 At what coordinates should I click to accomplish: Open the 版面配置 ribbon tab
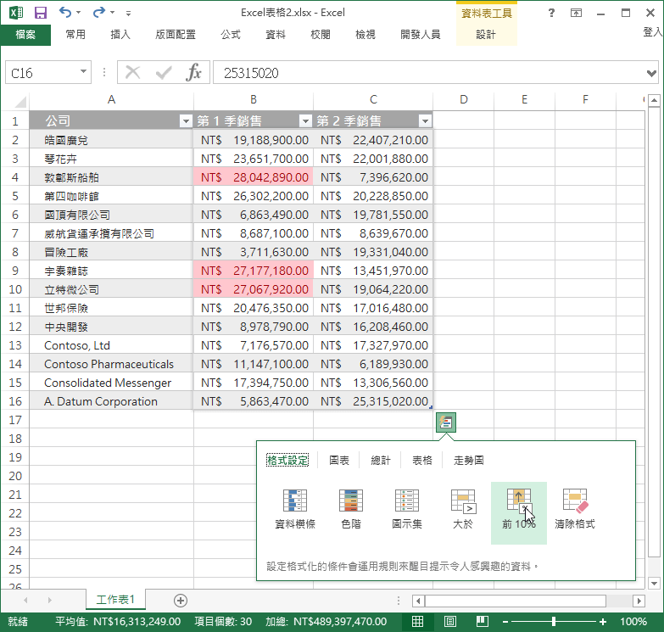click(x=176, y=34)
